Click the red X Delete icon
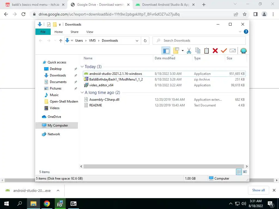The image size is (279, 209). pyautogui.click(x=215, y=51)
